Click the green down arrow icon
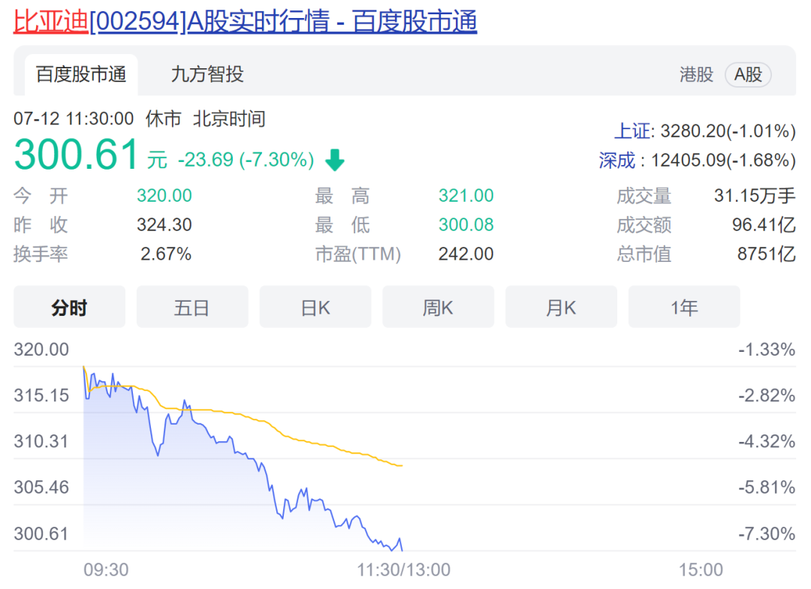Image resolution: width=811 pixels, height=589 pixels. point(334,160)
